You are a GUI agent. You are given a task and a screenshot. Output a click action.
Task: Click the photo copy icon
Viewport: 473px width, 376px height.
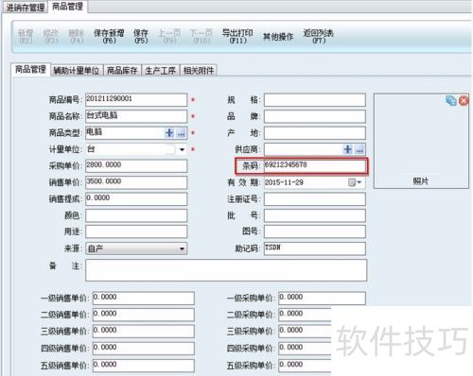(451, 100)
